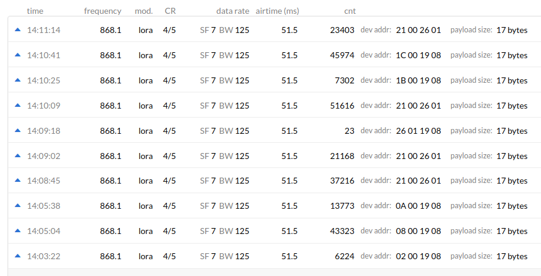Viewport: 541px width, 276px height.
Task: Expand the row for dev addr 1C 00 19 08
Action: coord(275,55)
